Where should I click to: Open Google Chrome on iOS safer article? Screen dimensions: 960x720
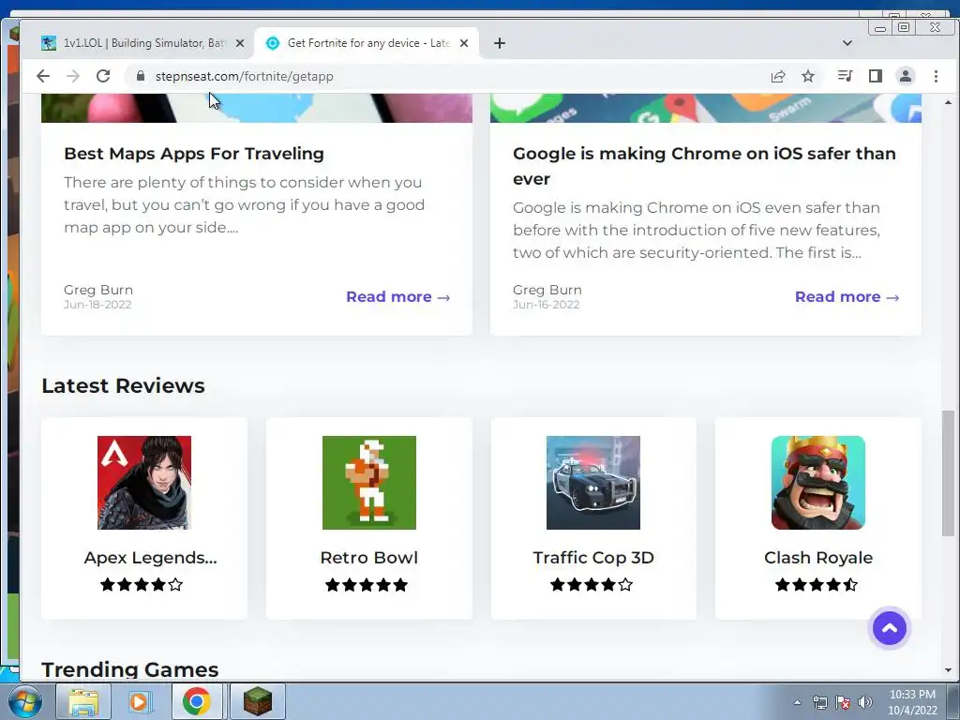704,166
